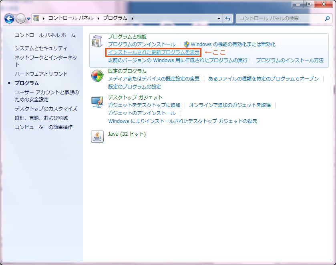Image resolution: width=336 pixels, height=265 pixels.
Task: Click ガジェットのアンインストール link
Action: [142, 113]
